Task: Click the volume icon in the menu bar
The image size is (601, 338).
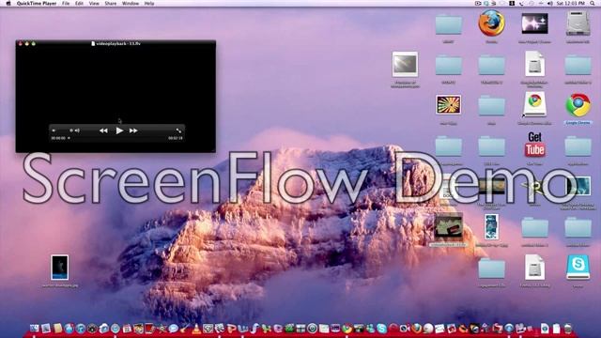Action: coord(550,4)
